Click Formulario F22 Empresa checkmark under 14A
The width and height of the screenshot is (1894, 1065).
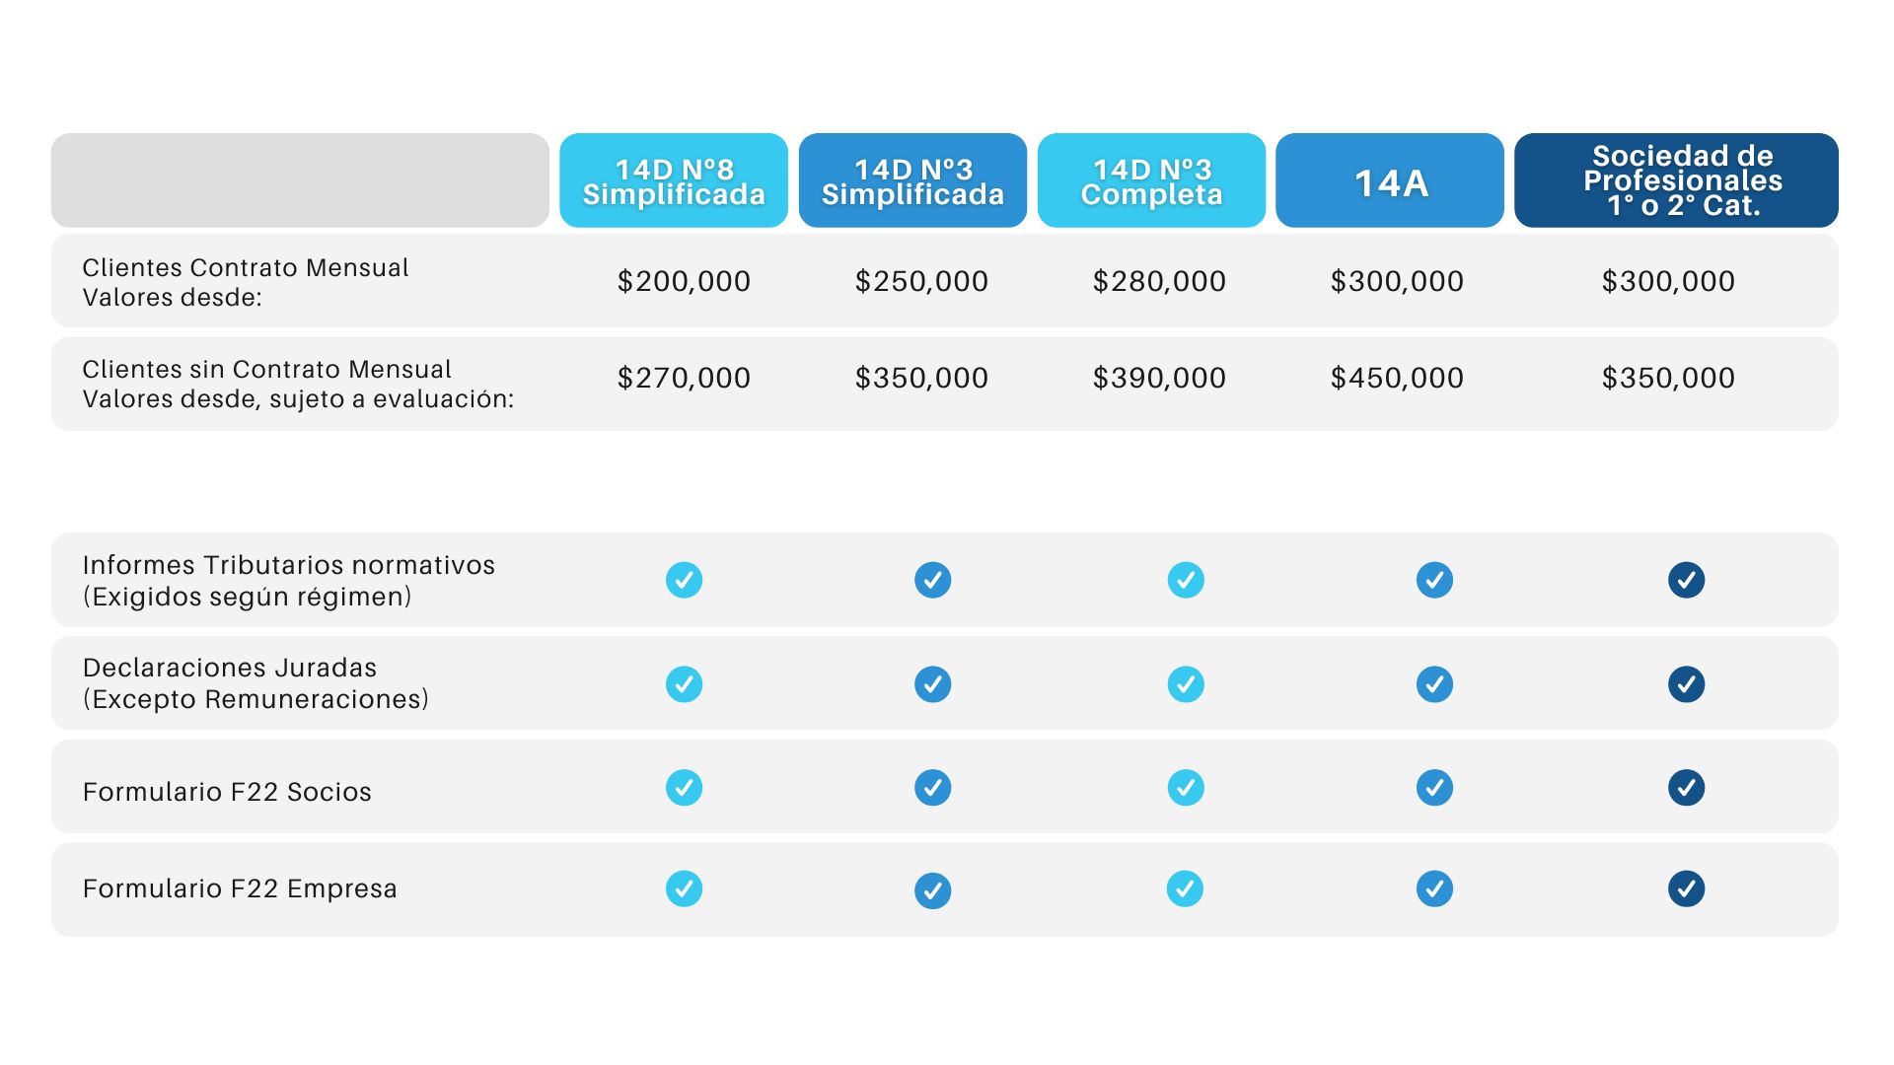[1434, 888]
